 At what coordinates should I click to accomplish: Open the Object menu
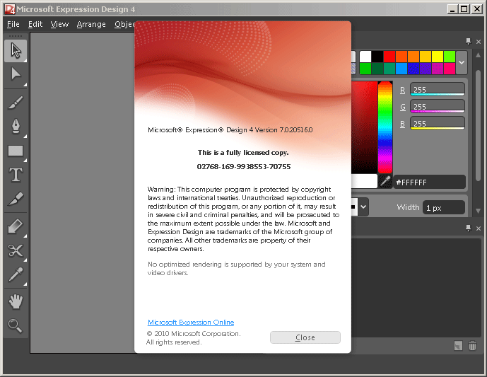(124, 24)
